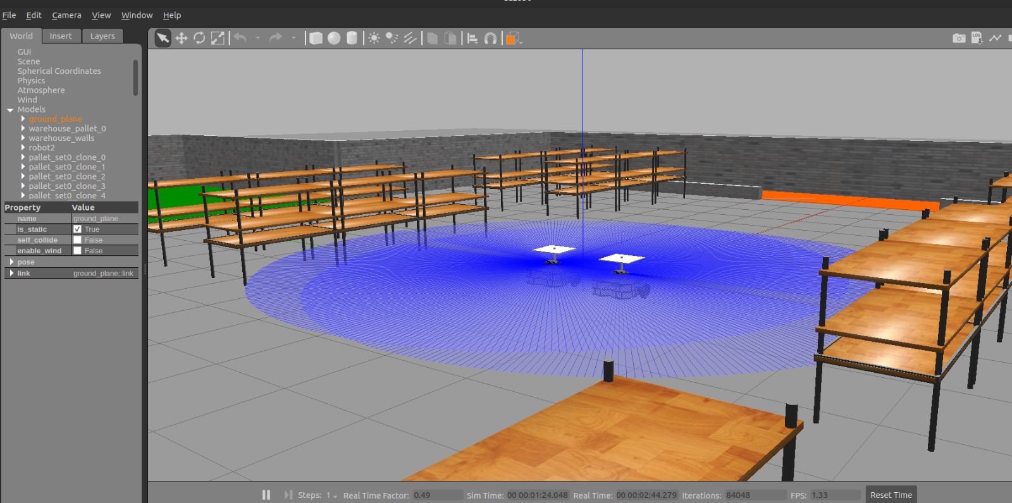1012x503 pixels.
Task: Expand the pose property row
Action: (x=12, y=262)
